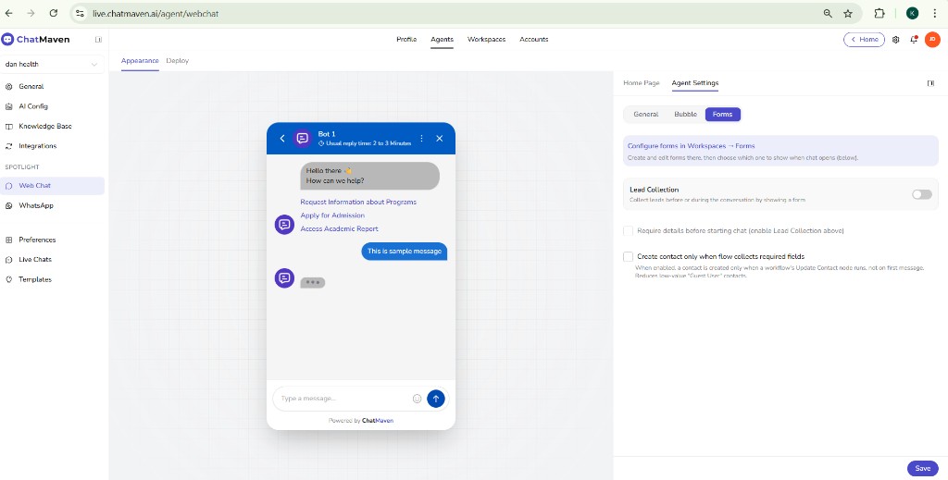Click the send arrow button in chat
Screen dimensions: 948x480
tap(436, 399)
